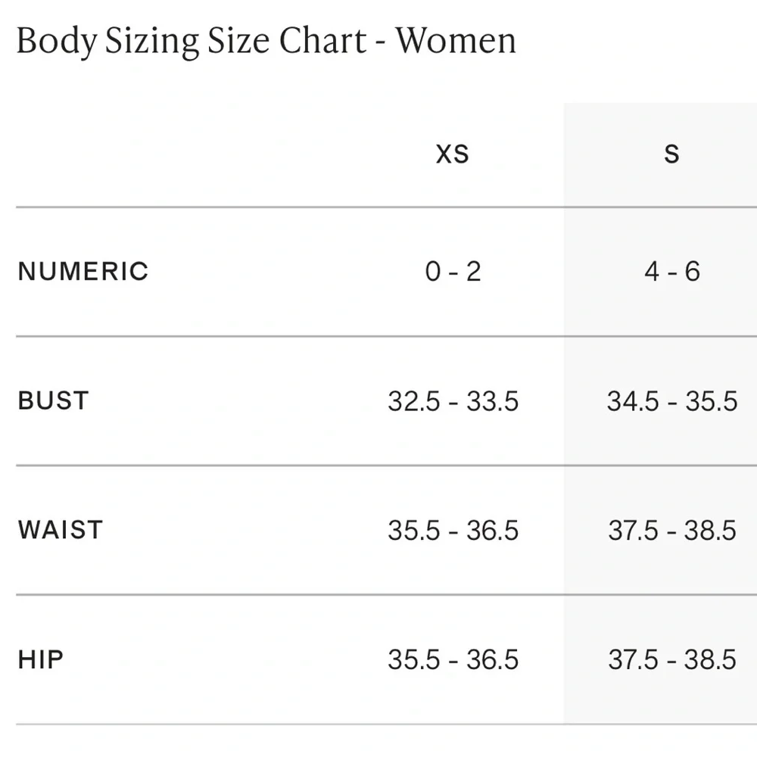This screenshot has height=757, width=757.
Task: Select the XS waist measurement cell
Action: pos(453,530)
